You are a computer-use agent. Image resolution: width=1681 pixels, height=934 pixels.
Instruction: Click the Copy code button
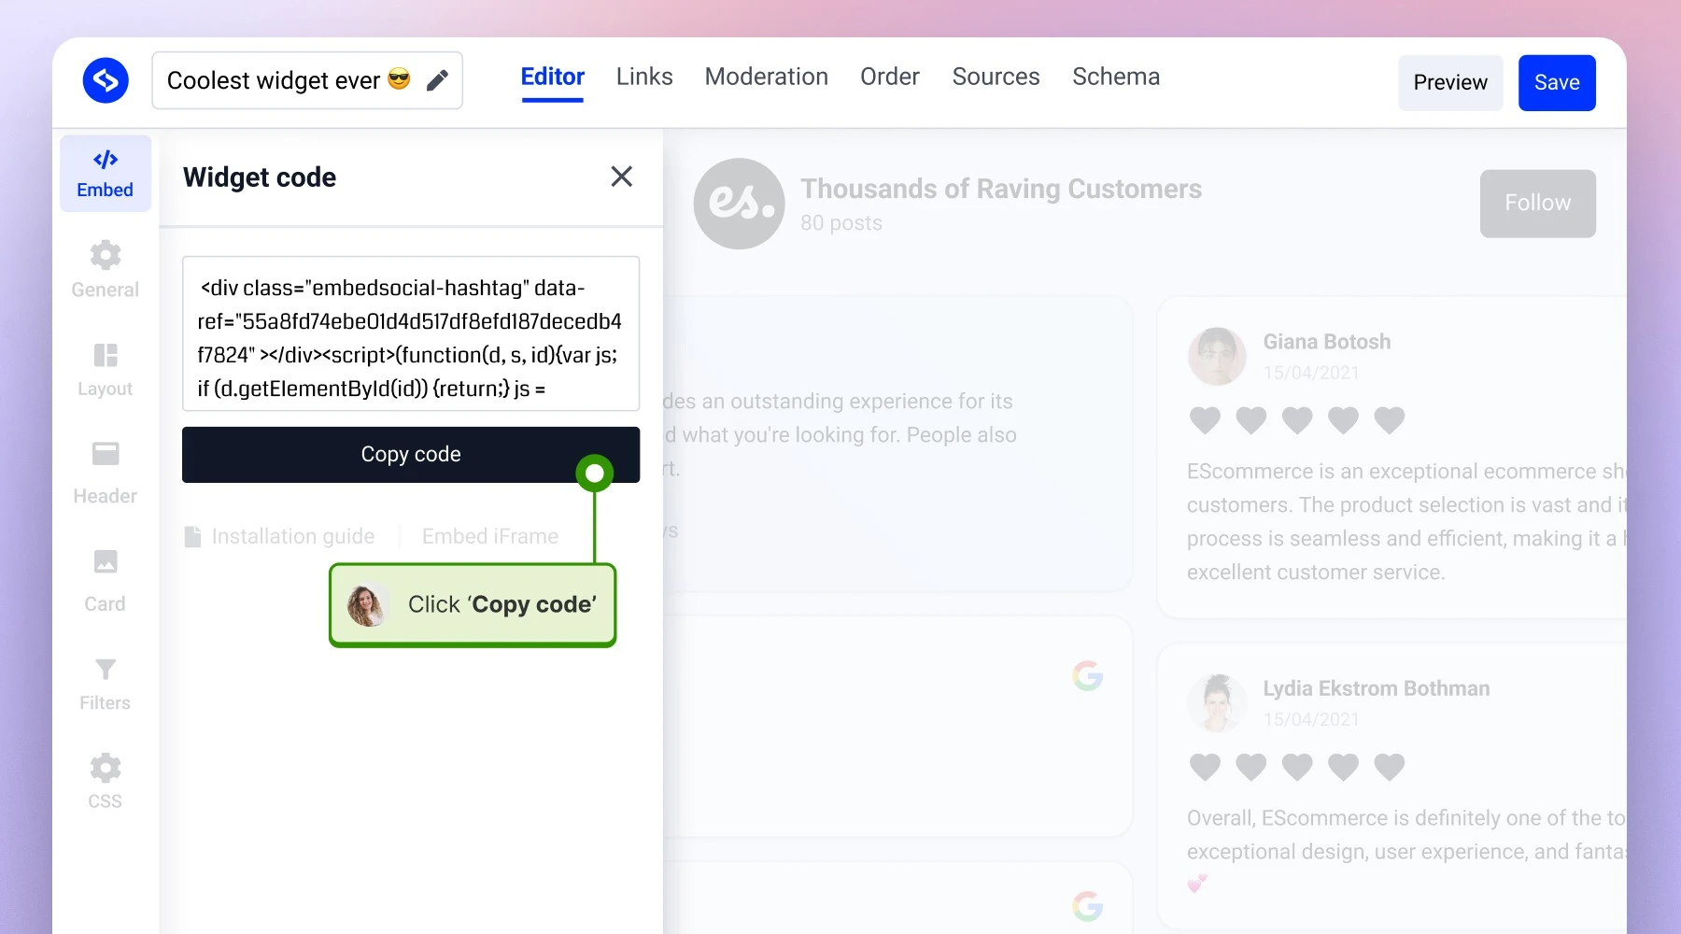click(x=411, y=455)
